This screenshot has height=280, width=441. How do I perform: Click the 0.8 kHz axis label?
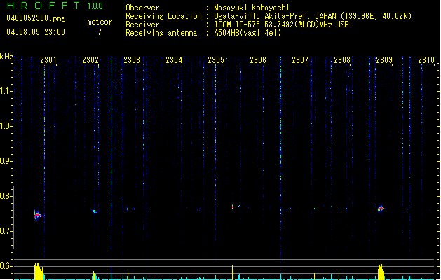[6, 196]
